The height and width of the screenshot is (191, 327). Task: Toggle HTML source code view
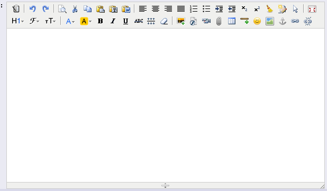coord(16,9)
